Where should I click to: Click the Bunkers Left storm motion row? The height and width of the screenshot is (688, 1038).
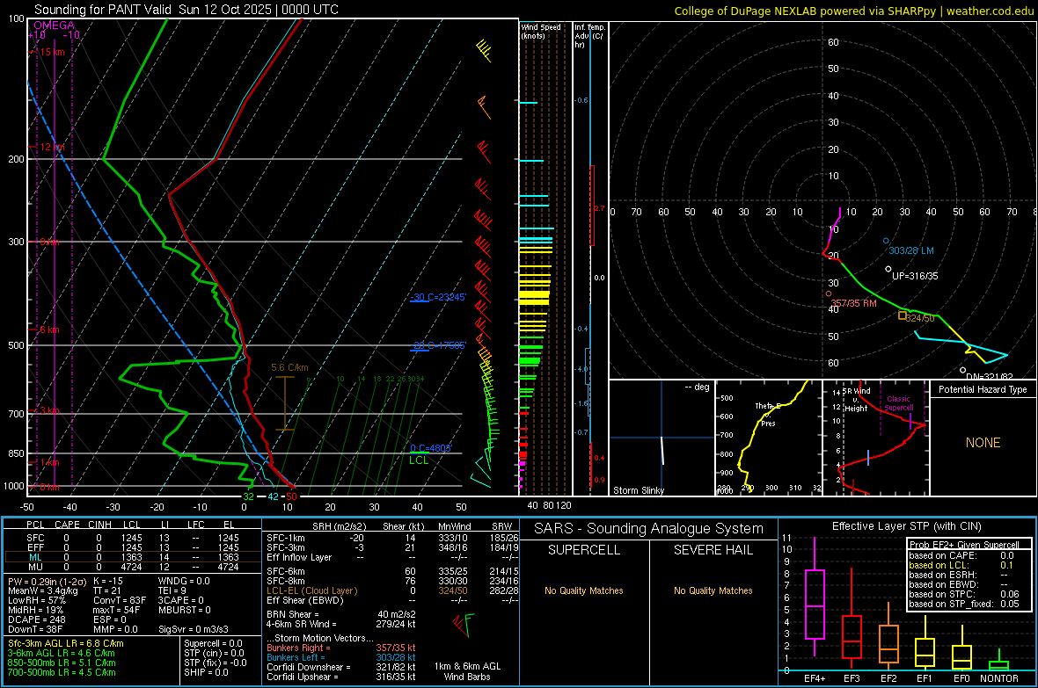[341, 657]
